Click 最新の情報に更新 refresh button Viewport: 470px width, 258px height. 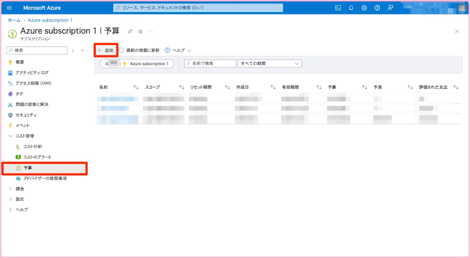tap(139, 50)
